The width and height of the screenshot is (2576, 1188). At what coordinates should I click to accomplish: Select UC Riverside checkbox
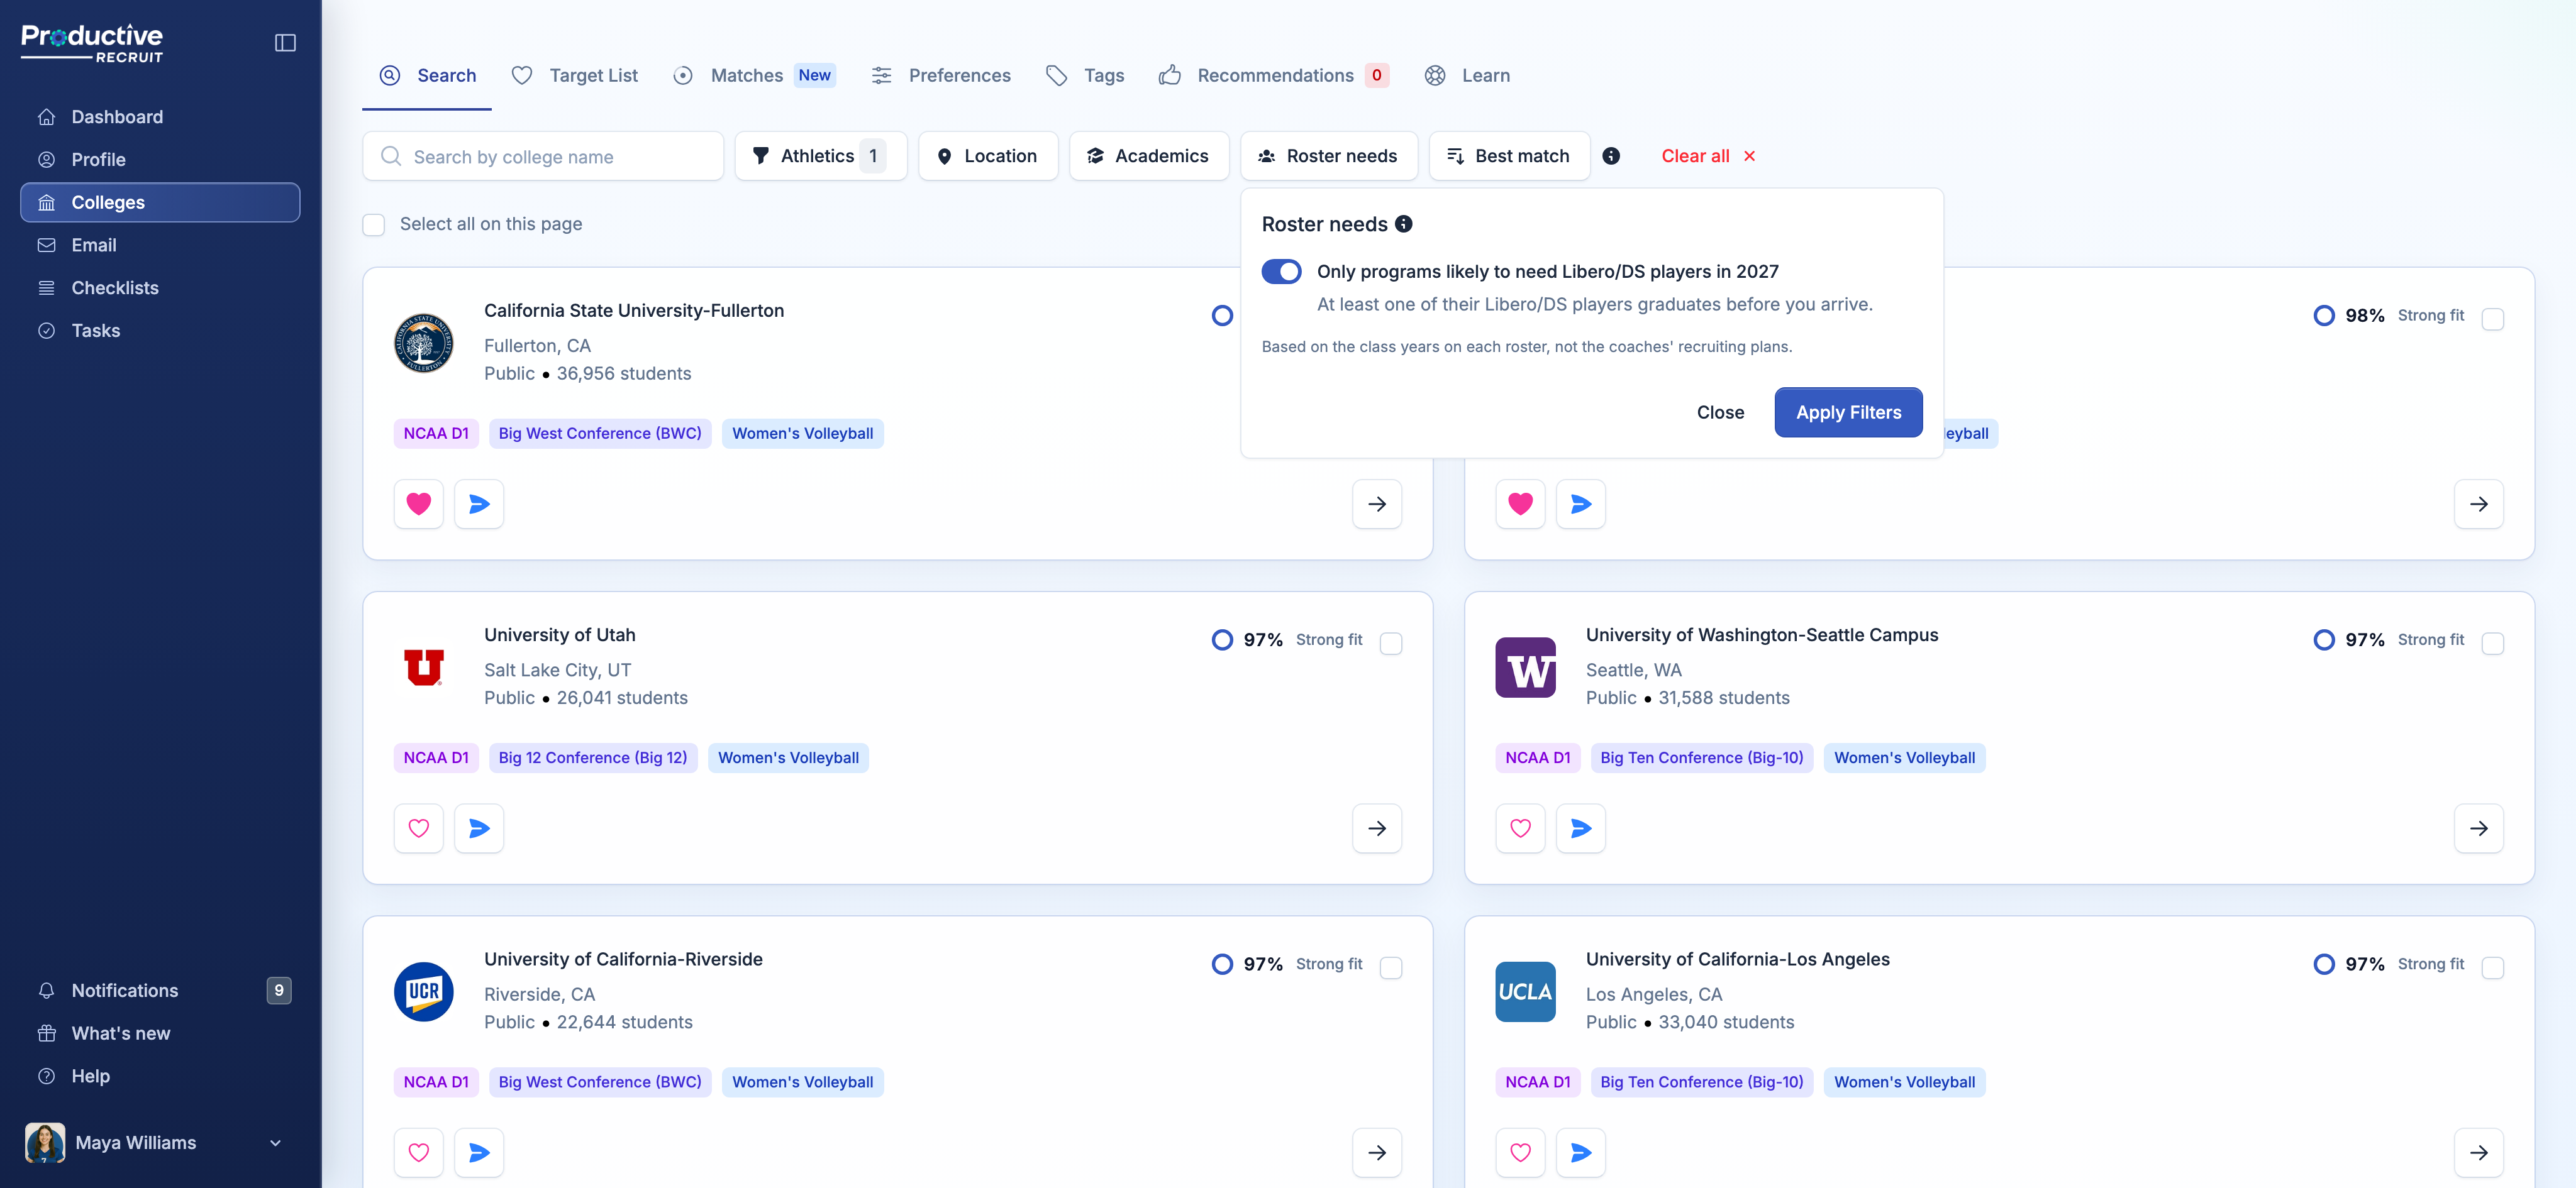click(x=1391, y=967)
